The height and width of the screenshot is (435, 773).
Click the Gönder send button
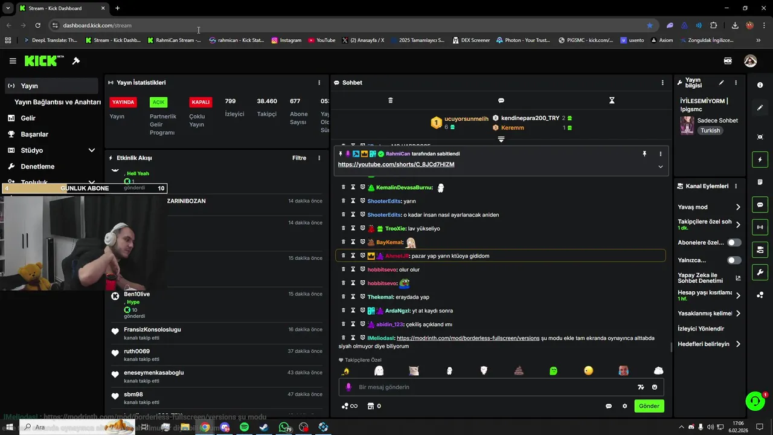[x=649, y=406]
